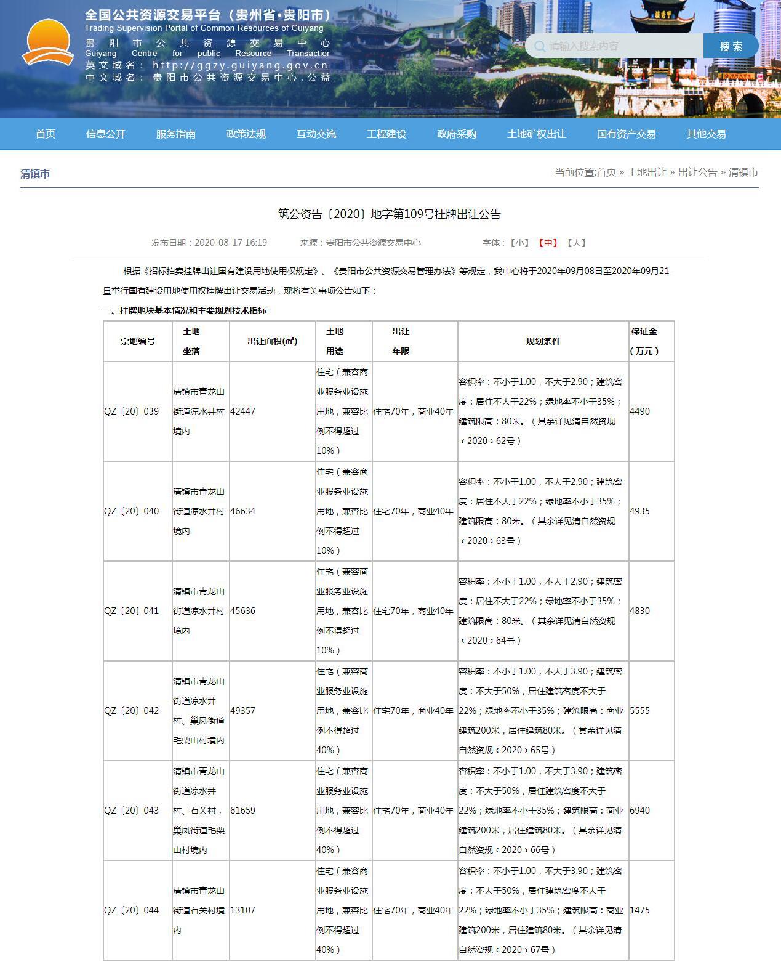Click parcel number QZ〔20〕043
This screenshot has width=781, height=967.
coord(132,811)
